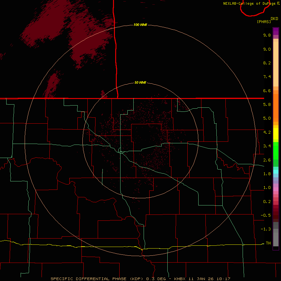Viewport: 281px width, 281px height.
Task: Click the 5.0 value on color scale
Action: click(x=267, y=118)
